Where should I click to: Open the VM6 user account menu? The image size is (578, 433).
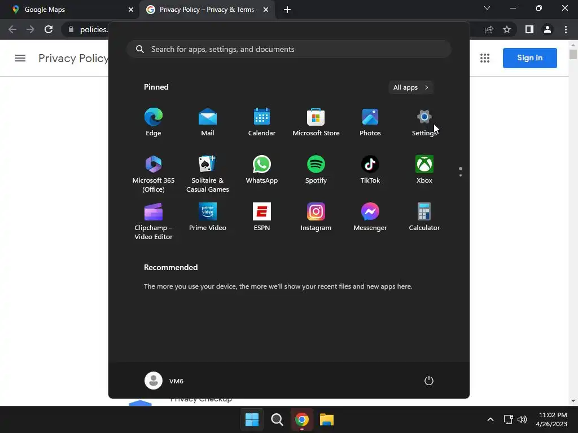point(164,381)
